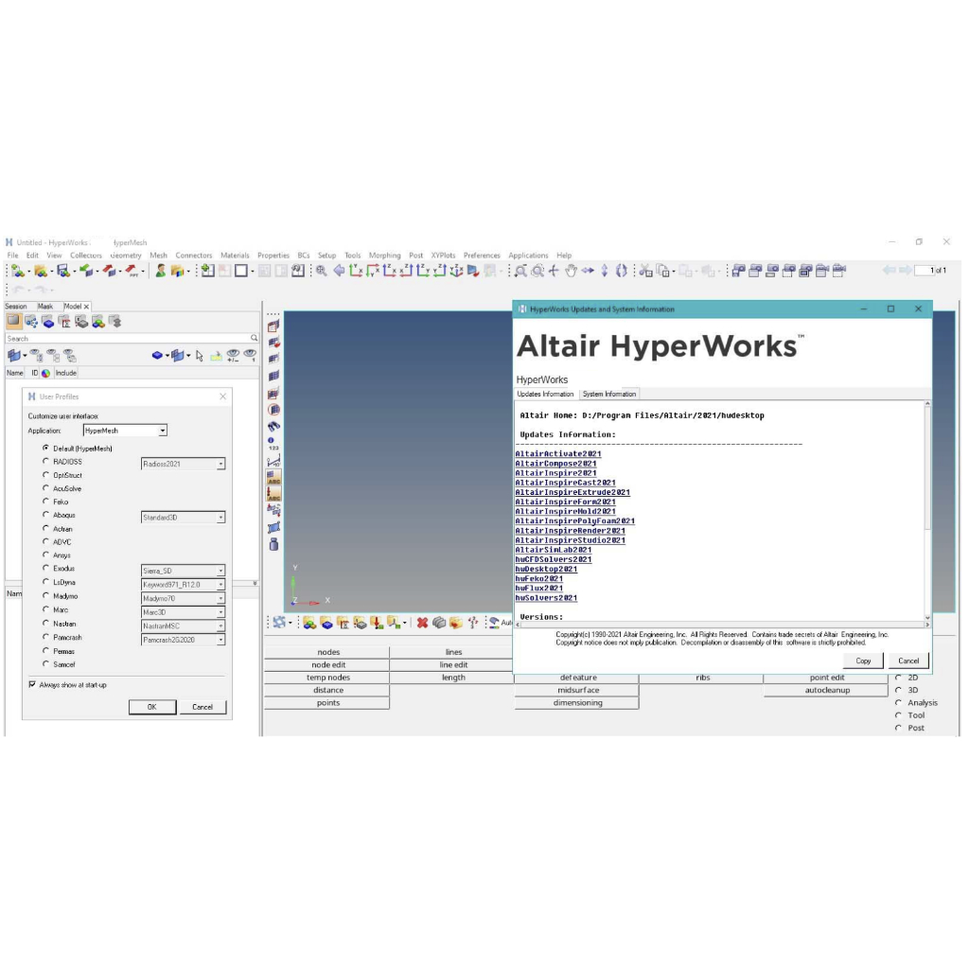The width and height of the screenshot is (969, 969).
Task: Click the circle zoom icon in view toolbar
Action: click(x=537, y=271)
